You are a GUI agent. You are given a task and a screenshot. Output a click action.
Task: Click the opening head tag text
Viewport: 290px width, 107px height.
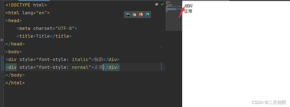point(14,21)
